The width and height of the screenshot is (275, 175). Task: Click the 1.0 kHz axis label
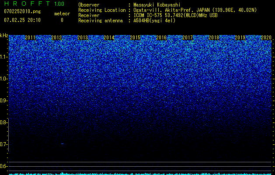(x=4, y=79)
